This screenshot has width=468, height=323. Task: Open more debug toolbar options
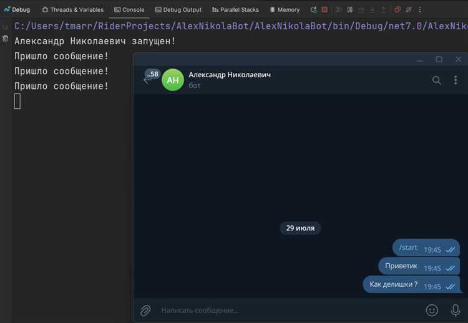tap(420, 9)
